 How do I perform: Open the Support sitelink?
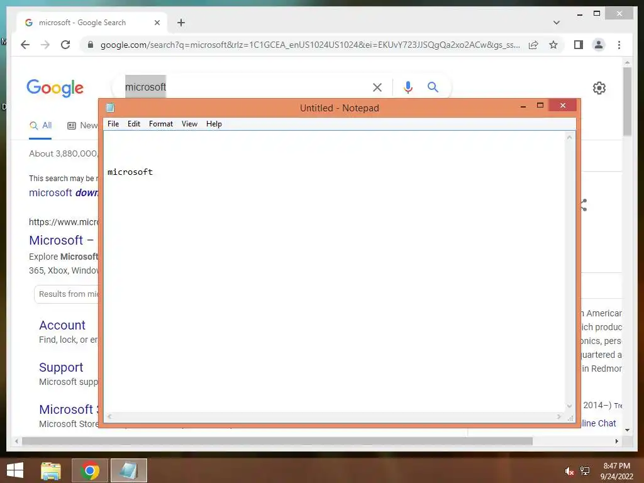(x=61, y=367)
